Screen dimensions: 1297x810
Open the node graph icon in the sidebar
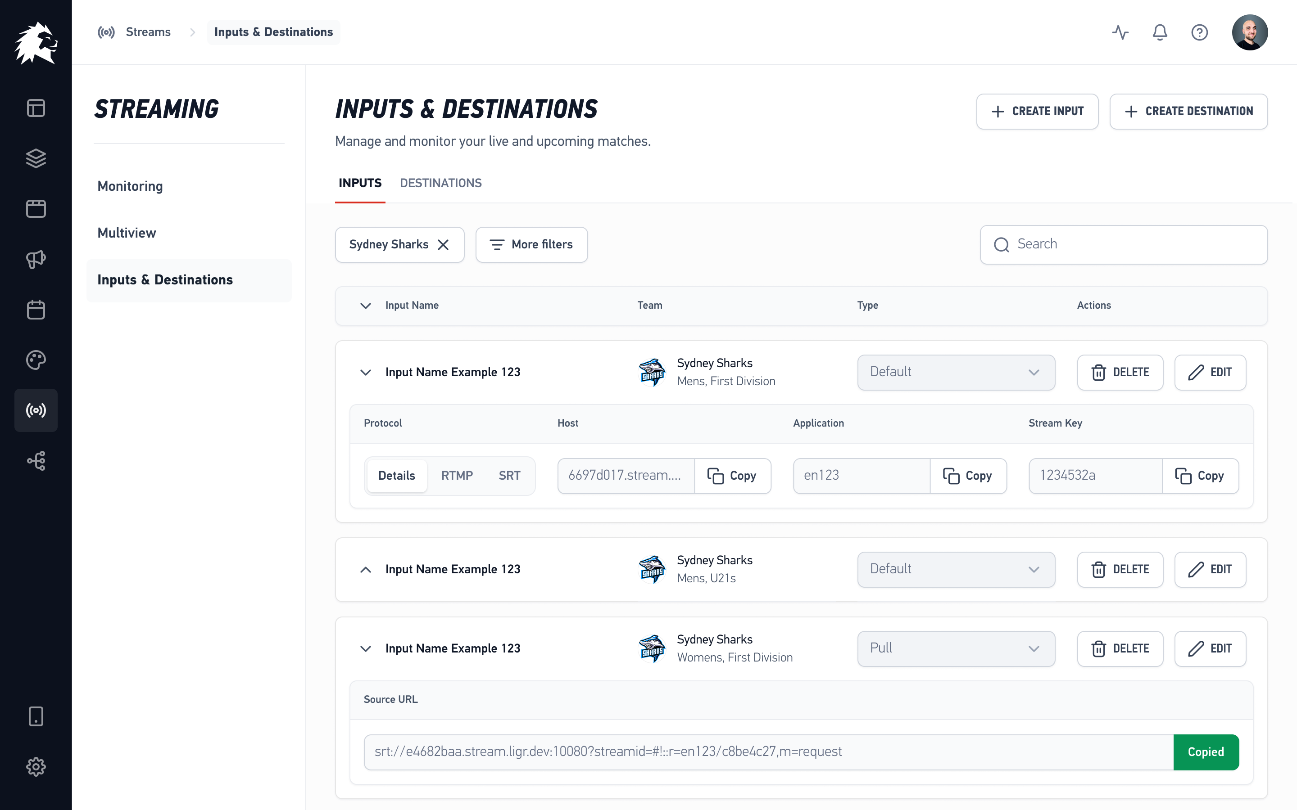36,461
